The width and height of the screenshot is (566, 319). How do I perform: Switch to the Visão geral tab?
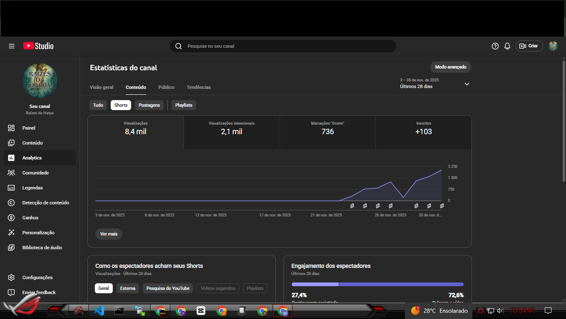102,87
